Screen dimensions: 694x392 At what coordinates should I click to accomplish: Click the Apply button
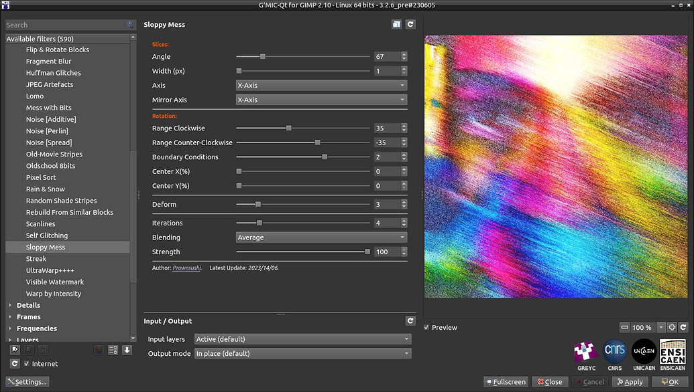(630, 381)
